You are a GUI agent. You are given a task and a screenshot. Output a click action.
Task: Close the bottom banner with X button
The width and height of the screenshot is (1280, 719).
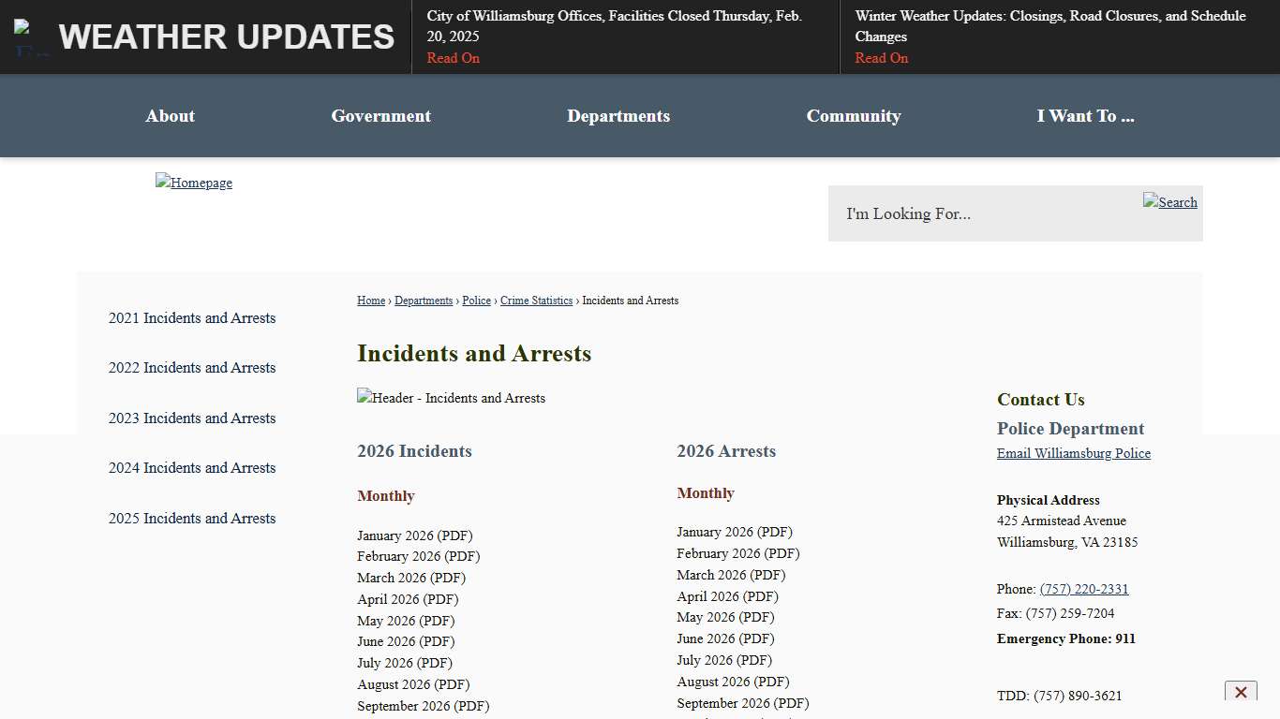click(x=1240, y=692)
